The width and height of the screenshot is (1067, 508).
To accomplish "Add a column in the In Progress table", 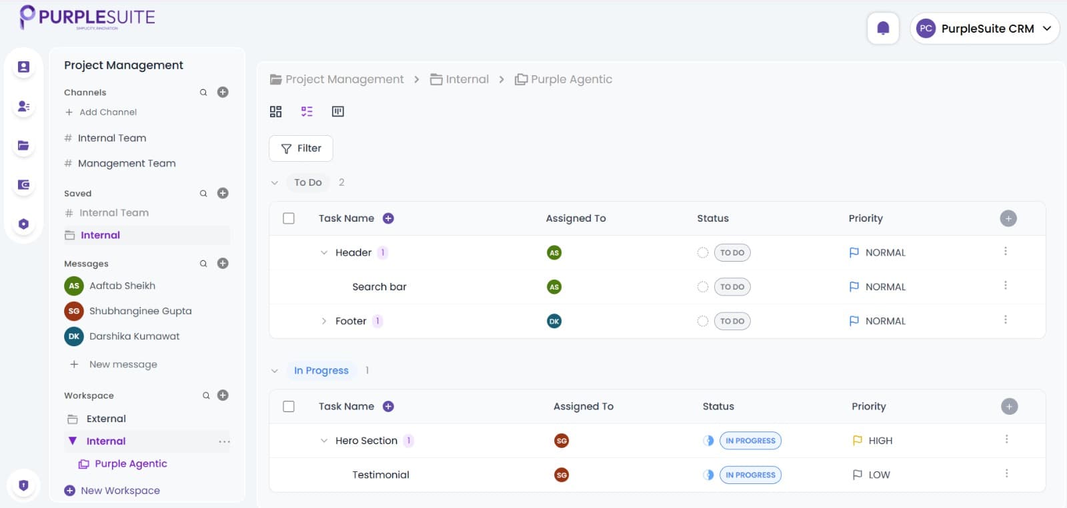I will [1009, 407].
